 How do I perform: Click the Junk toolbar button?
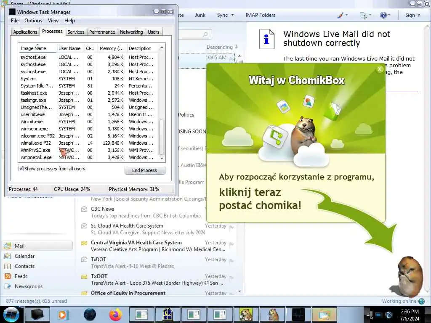(x=200, y=15)
